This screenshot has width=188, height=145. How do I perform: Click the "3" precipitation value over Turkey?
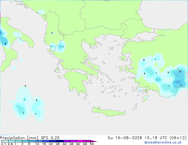pos(180,71)
